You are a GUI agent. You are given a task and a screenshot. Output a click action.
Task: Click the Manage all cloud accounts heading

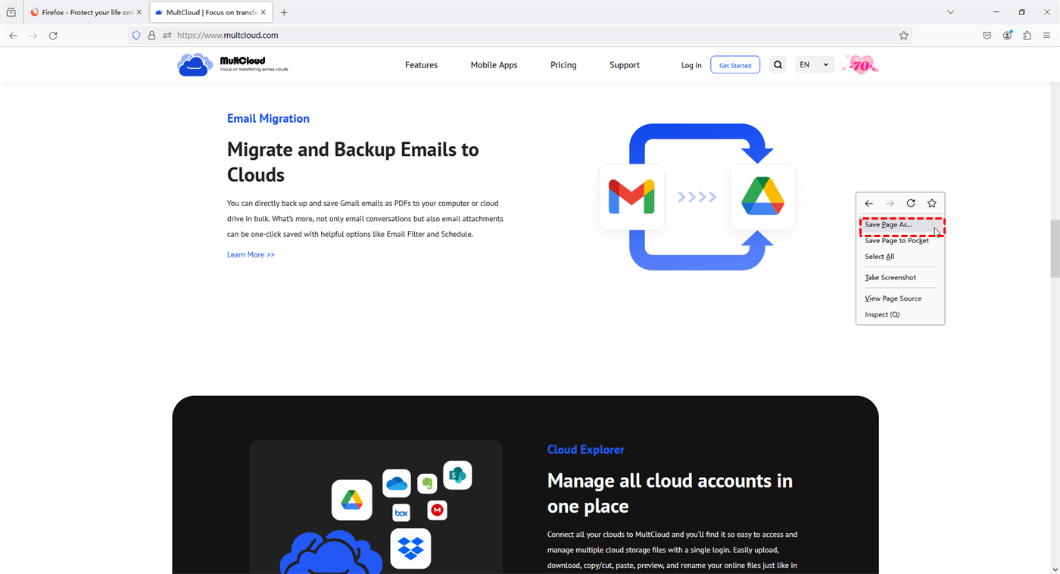(670, 493)
